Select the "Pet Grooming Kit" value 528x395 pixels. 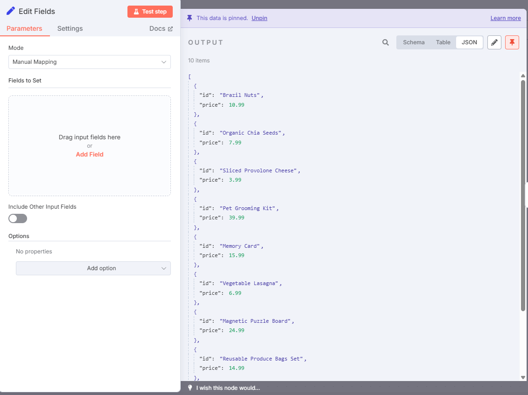point(247,208)
